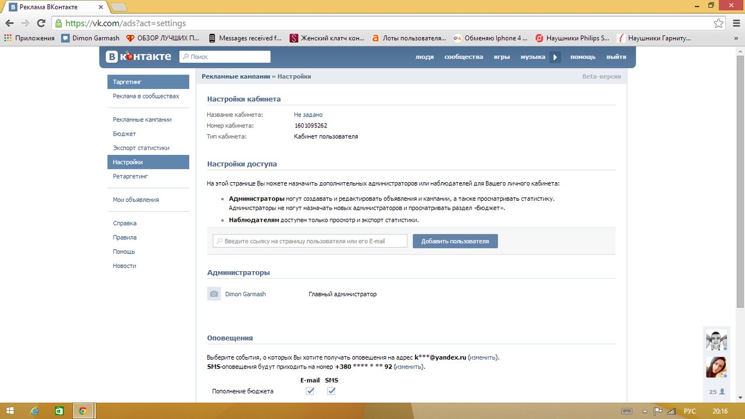This screenshot has width=745, height=419.
Task: Click Не задано cabinet name link
Action: 308,115
